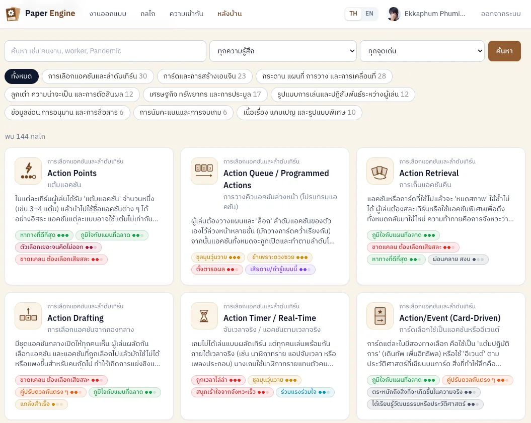Click ร่วมแรงร่วมใจ tag
531x423 pixels.
[305, 392]
